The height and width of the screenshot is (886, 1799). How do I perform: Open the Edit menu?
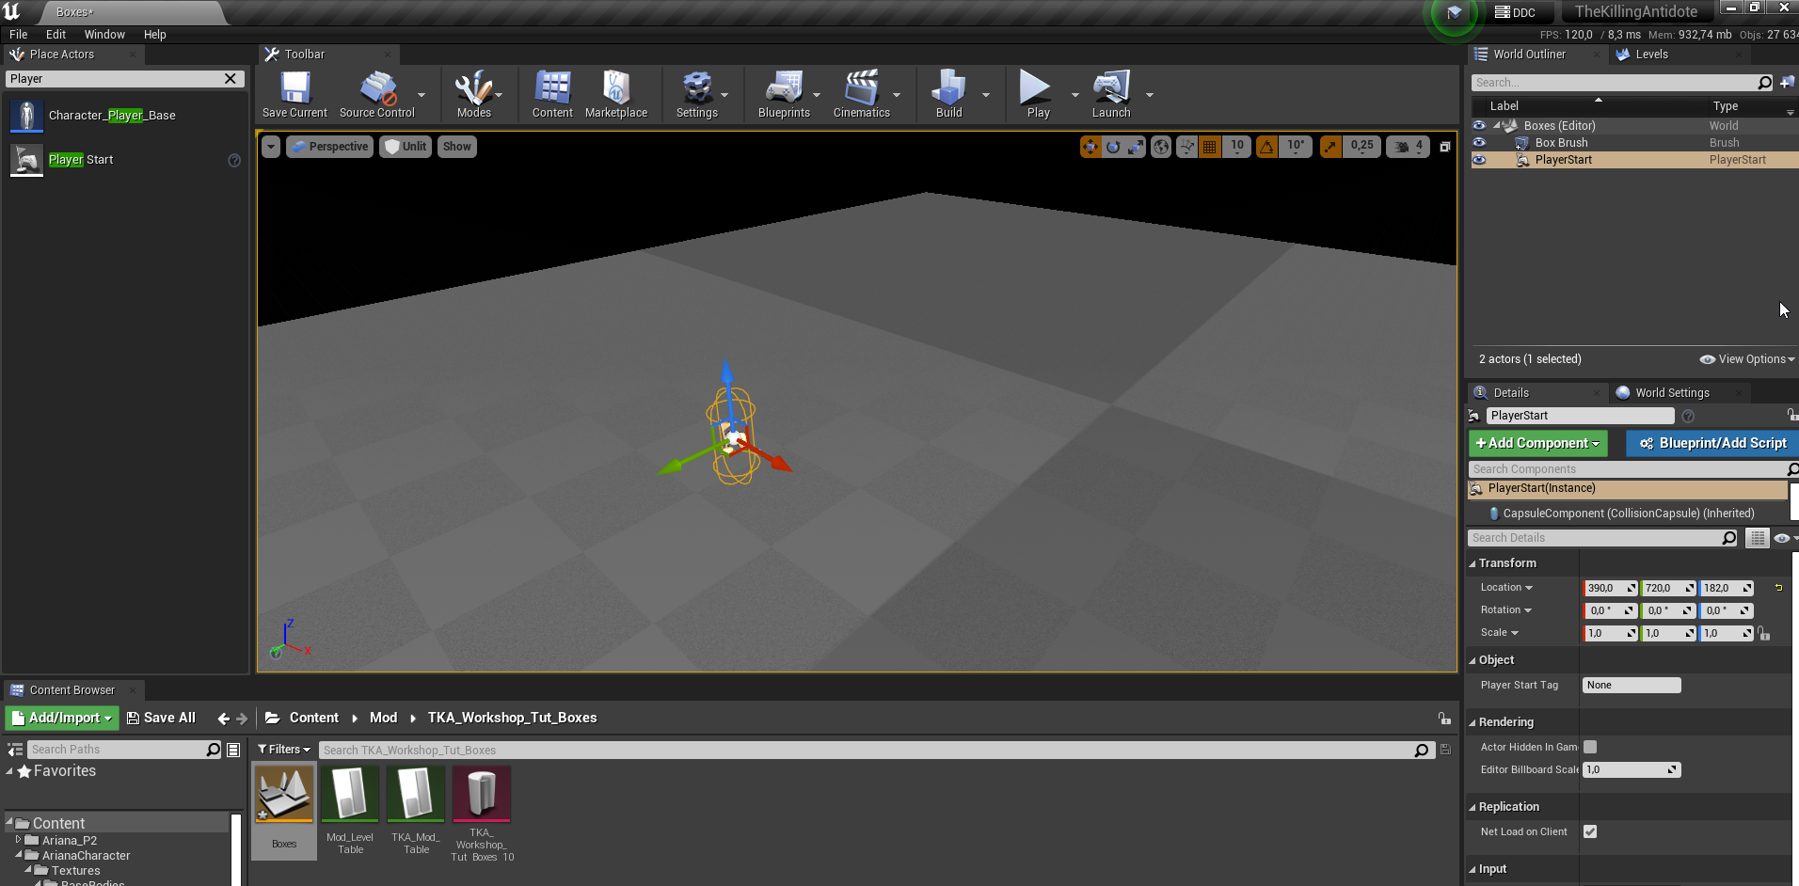click(56, 35)
